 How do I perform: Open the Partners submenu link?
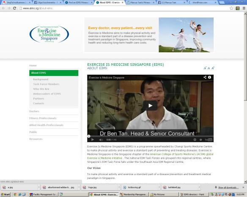coord(38,99)
